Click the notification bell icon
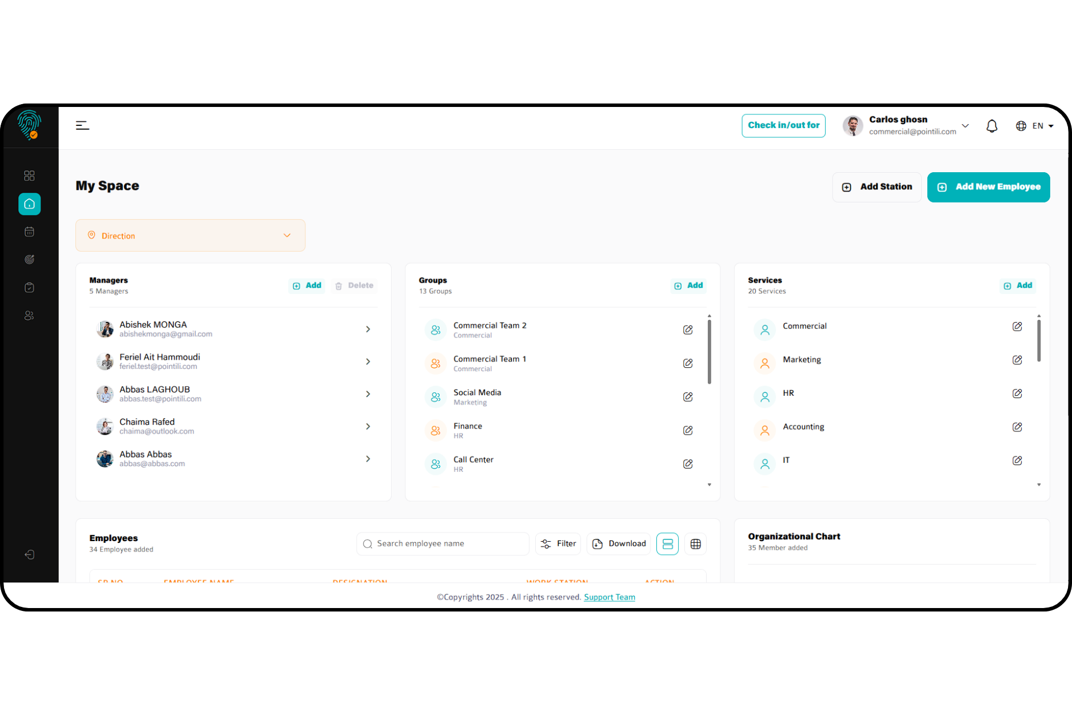Screen dimensions: 1072x715 (991, 126)
